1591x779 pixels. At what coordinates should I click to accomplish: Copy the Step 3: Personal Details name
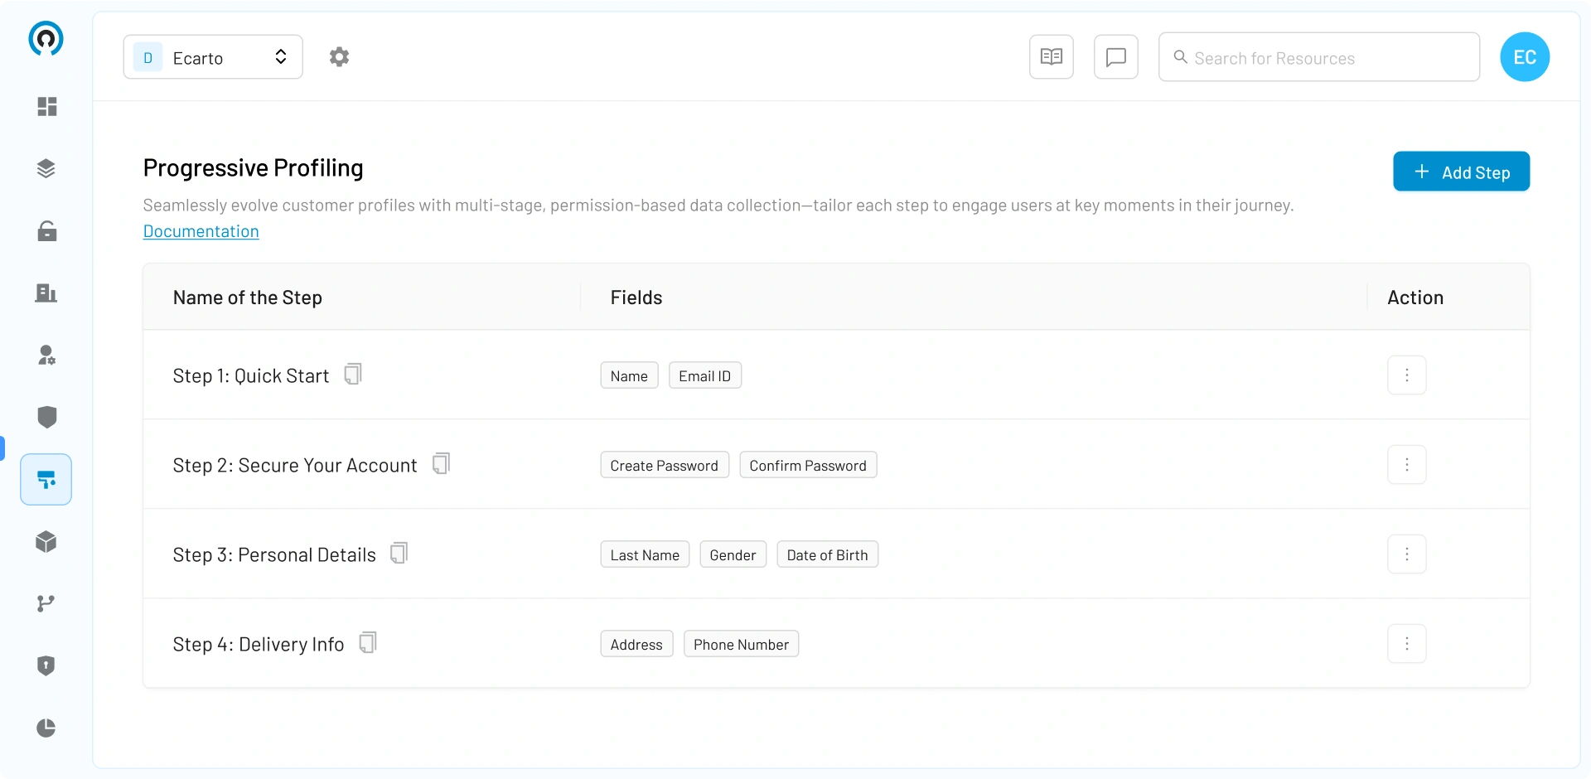point(399,554)
